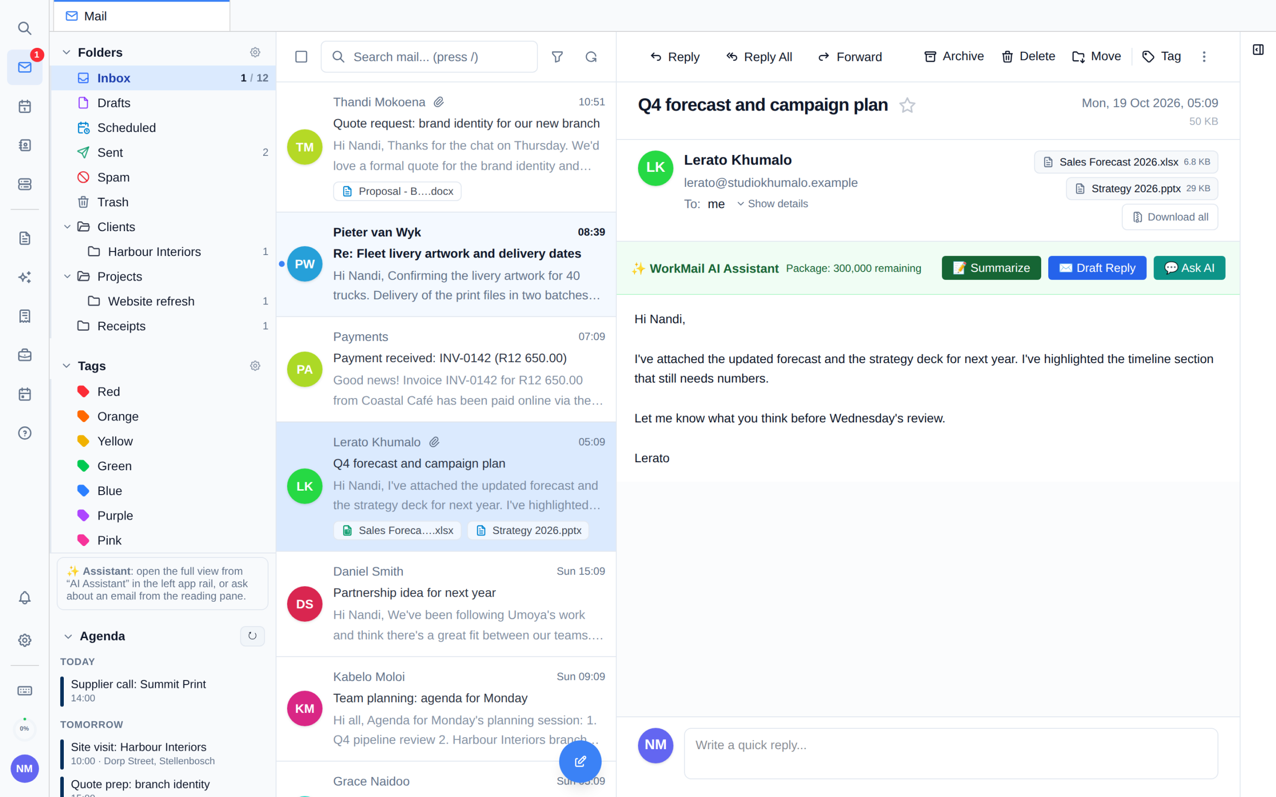Screen dimensions: 1276x797
Task: Collapse the Projects folder
Action: (67, 276)
